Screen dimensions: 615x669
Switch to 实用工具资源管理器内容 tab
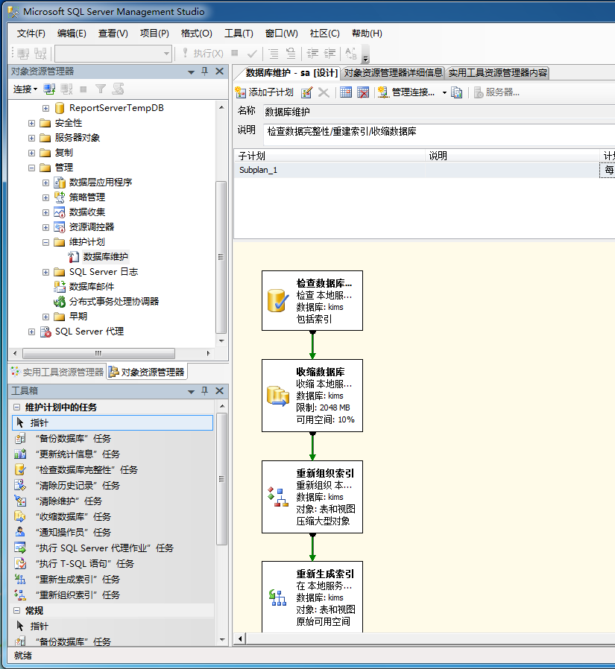click(x=498, y=73)
